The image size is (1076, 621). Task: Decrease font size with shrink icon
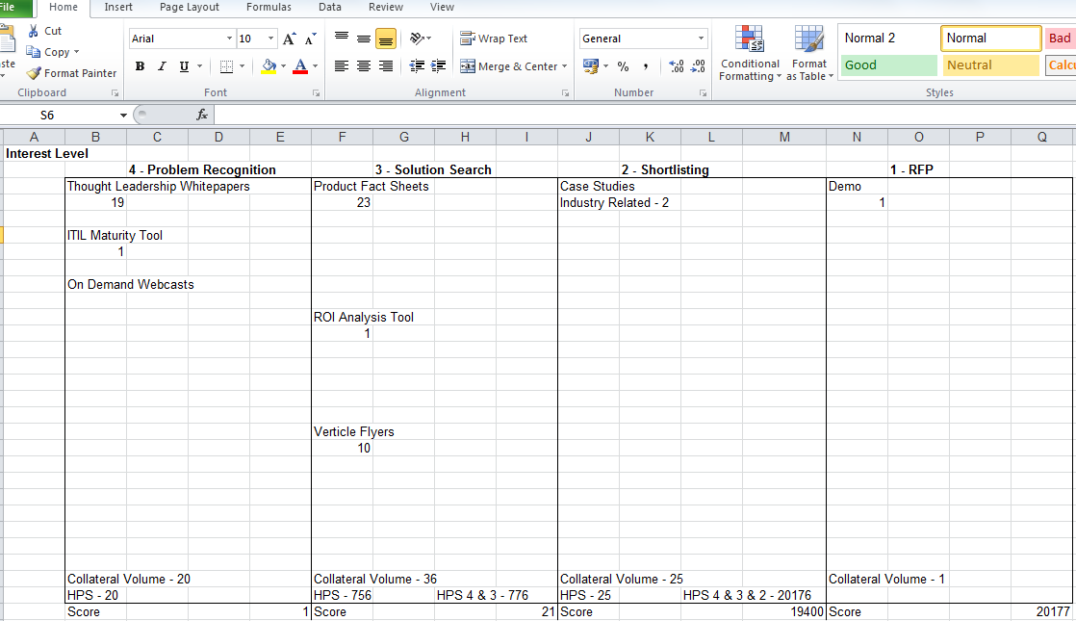(x=310, y=39)
